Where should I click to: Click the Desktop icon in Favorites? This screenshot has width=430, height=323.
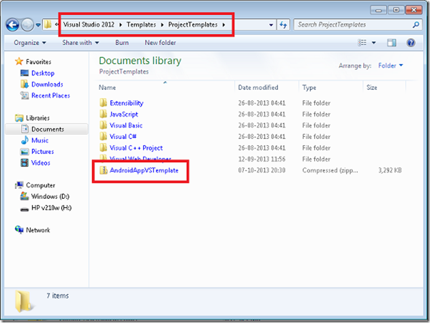(x=24, y=73)
